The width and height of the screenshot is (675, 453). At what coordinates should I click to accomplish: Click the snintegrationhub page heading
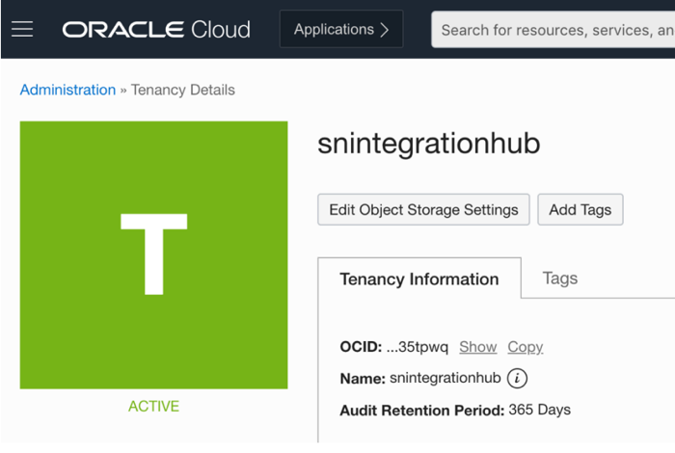[x=429, y=144]
